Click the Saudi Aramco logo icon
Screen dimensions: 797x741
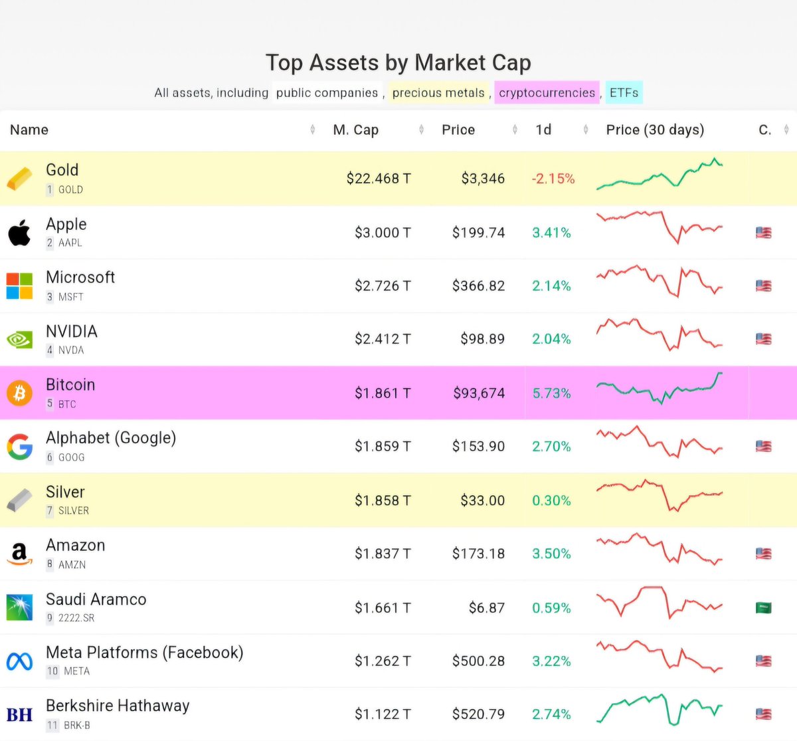click(19, 607)
